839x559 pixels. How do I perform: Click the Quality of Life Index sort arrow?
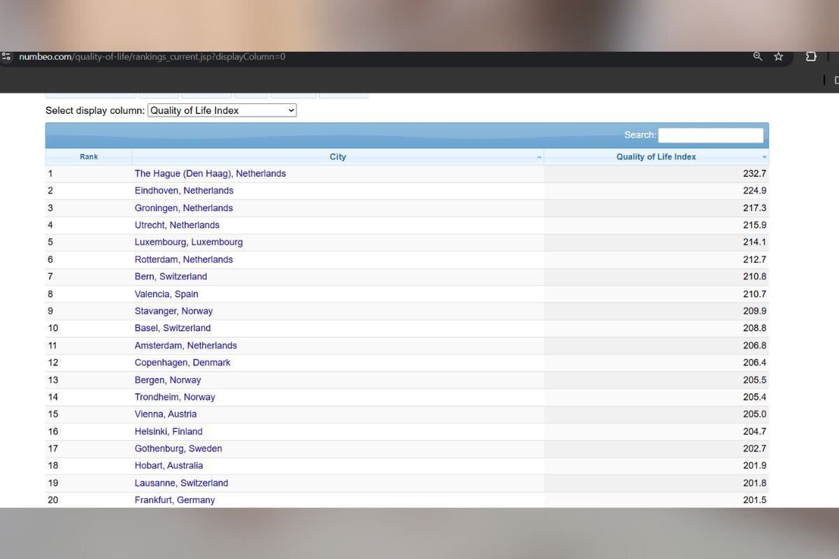763,157
